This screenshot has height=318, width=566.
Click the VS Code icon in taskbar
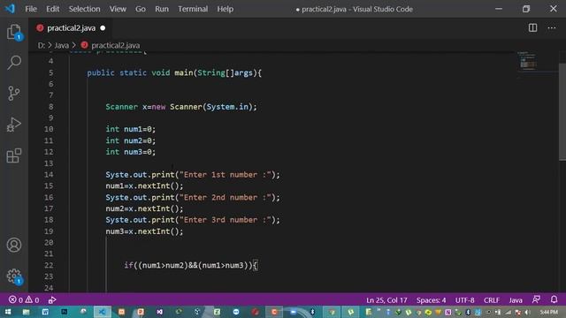tap(103, 312)
